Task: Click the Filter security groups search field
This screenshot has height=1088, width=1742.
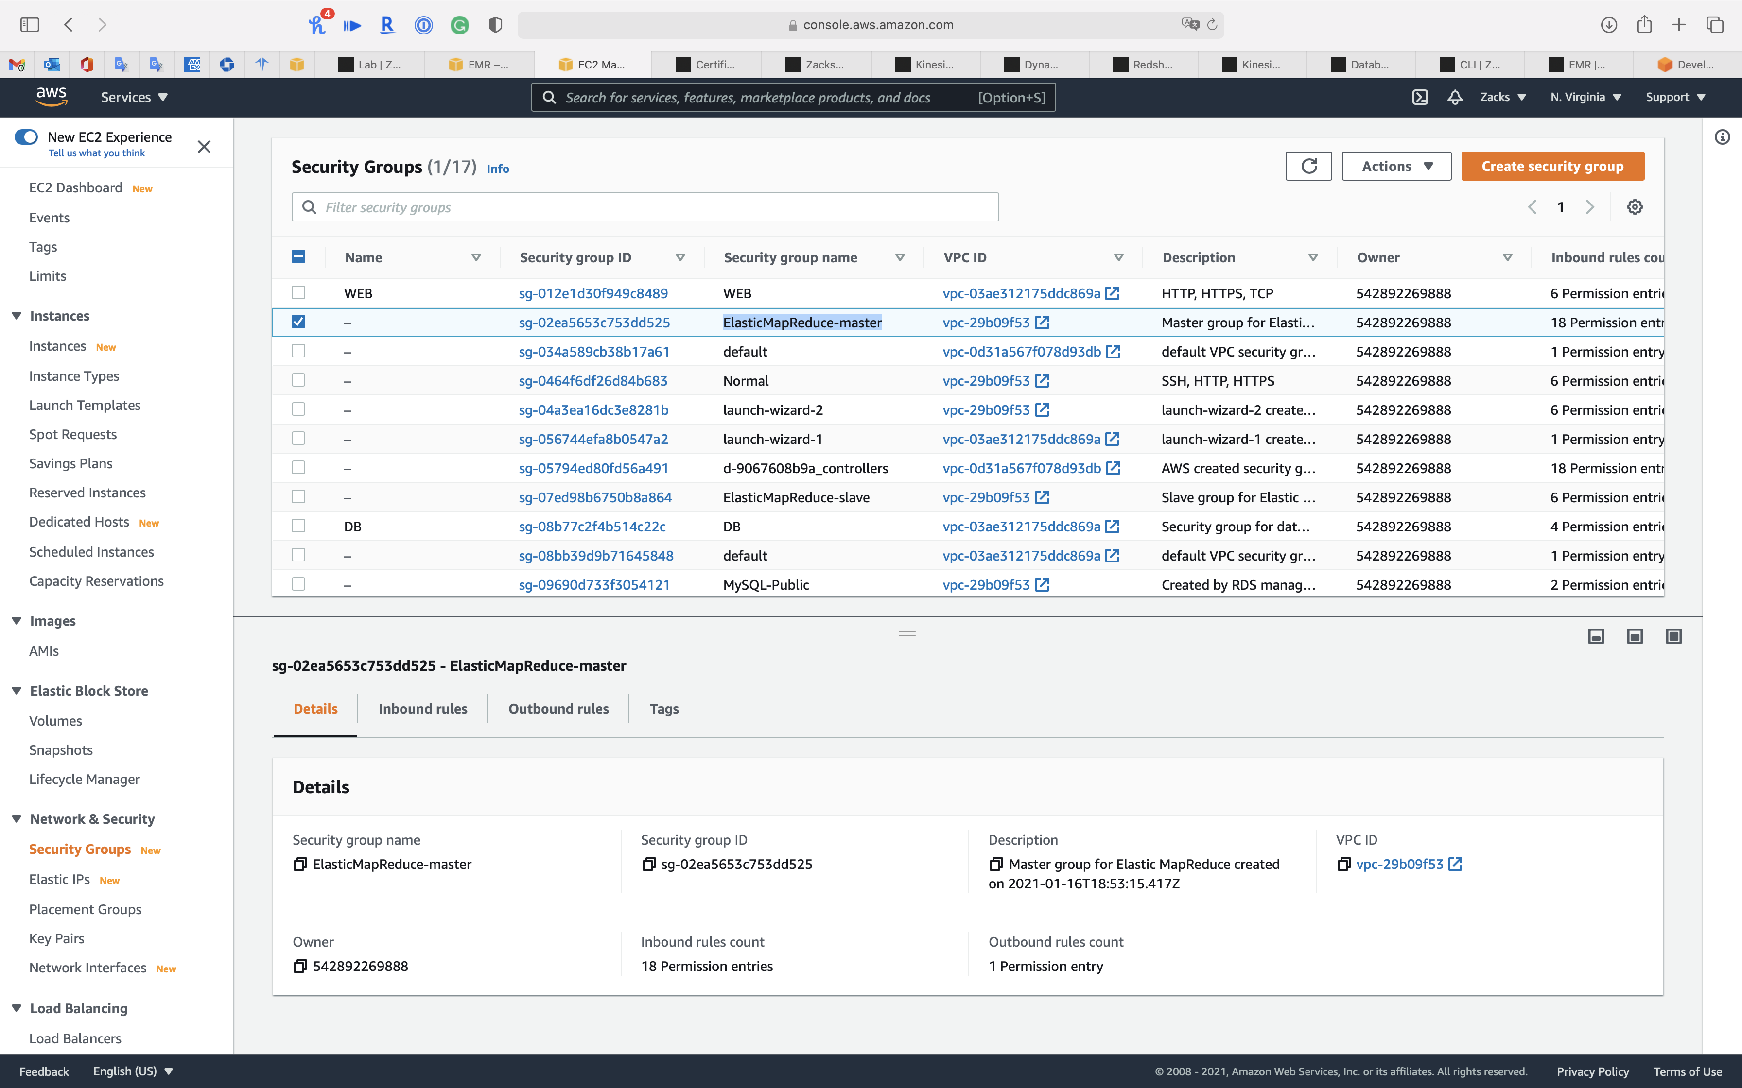Action: click(644, 207)
